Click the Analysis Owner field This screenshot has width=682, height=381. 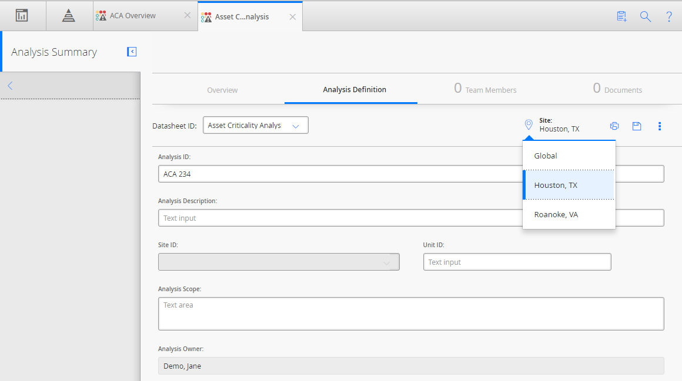point(411,366)
